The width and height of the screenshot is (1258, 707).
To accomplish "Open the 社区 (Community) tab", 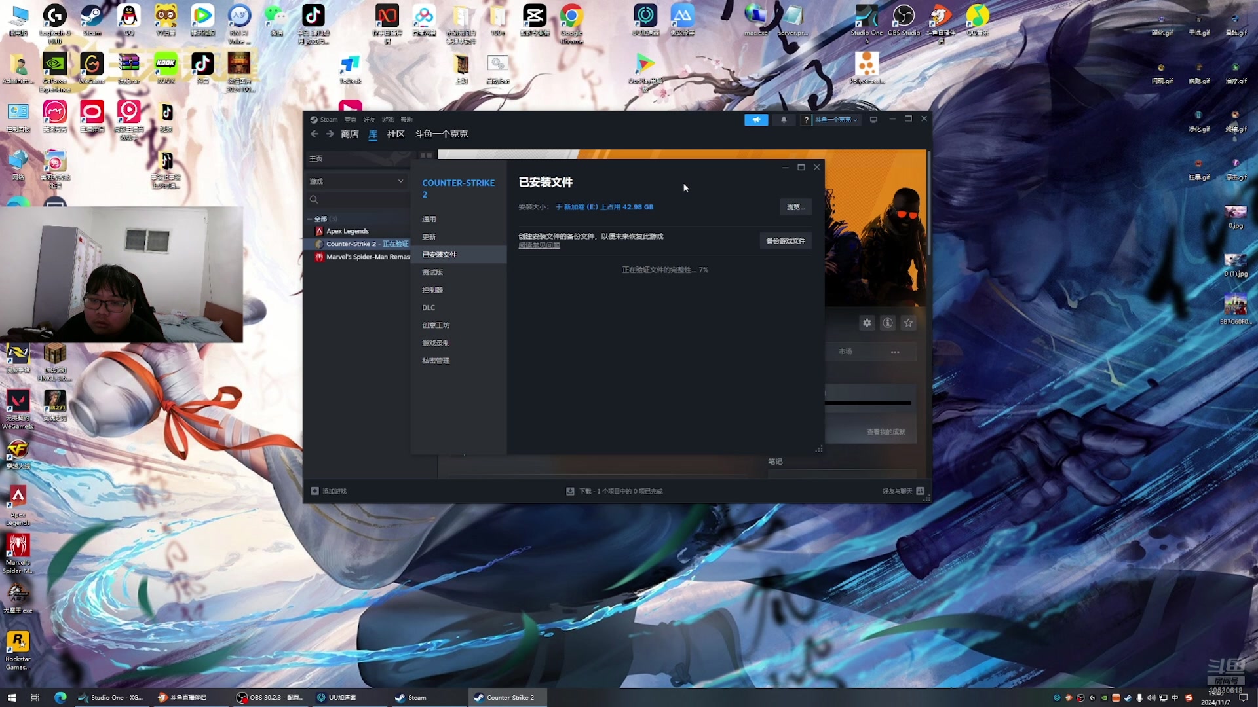I will (396, 134).
